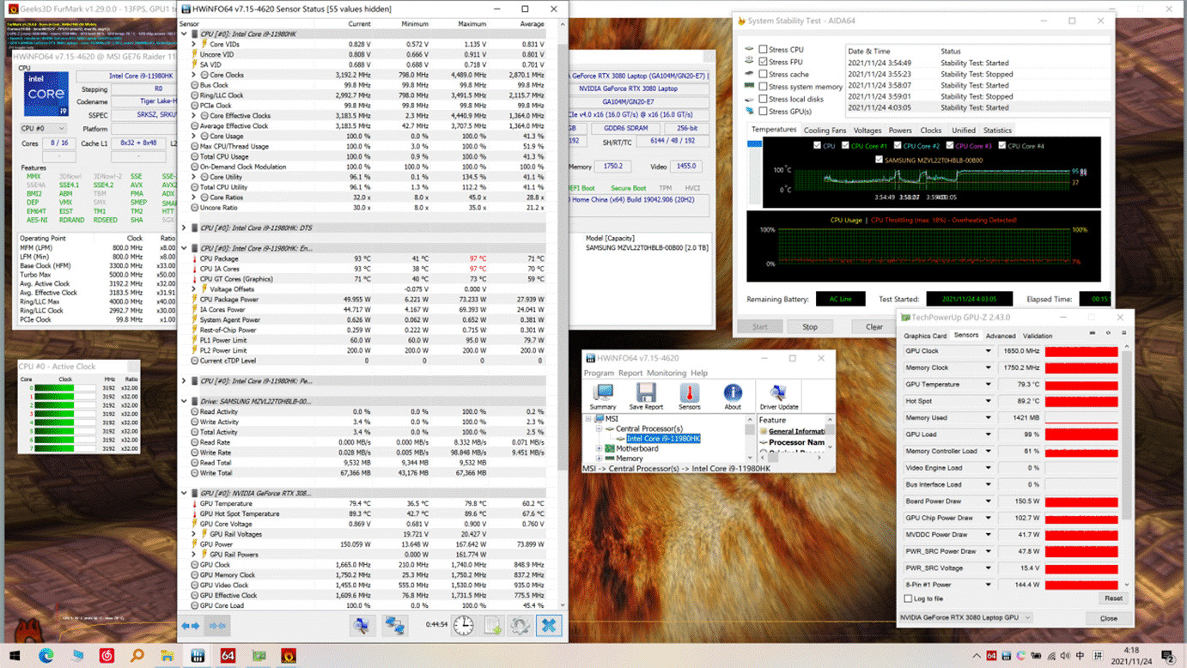Open the NetEase Music red taskbar icon

(107, 655)
